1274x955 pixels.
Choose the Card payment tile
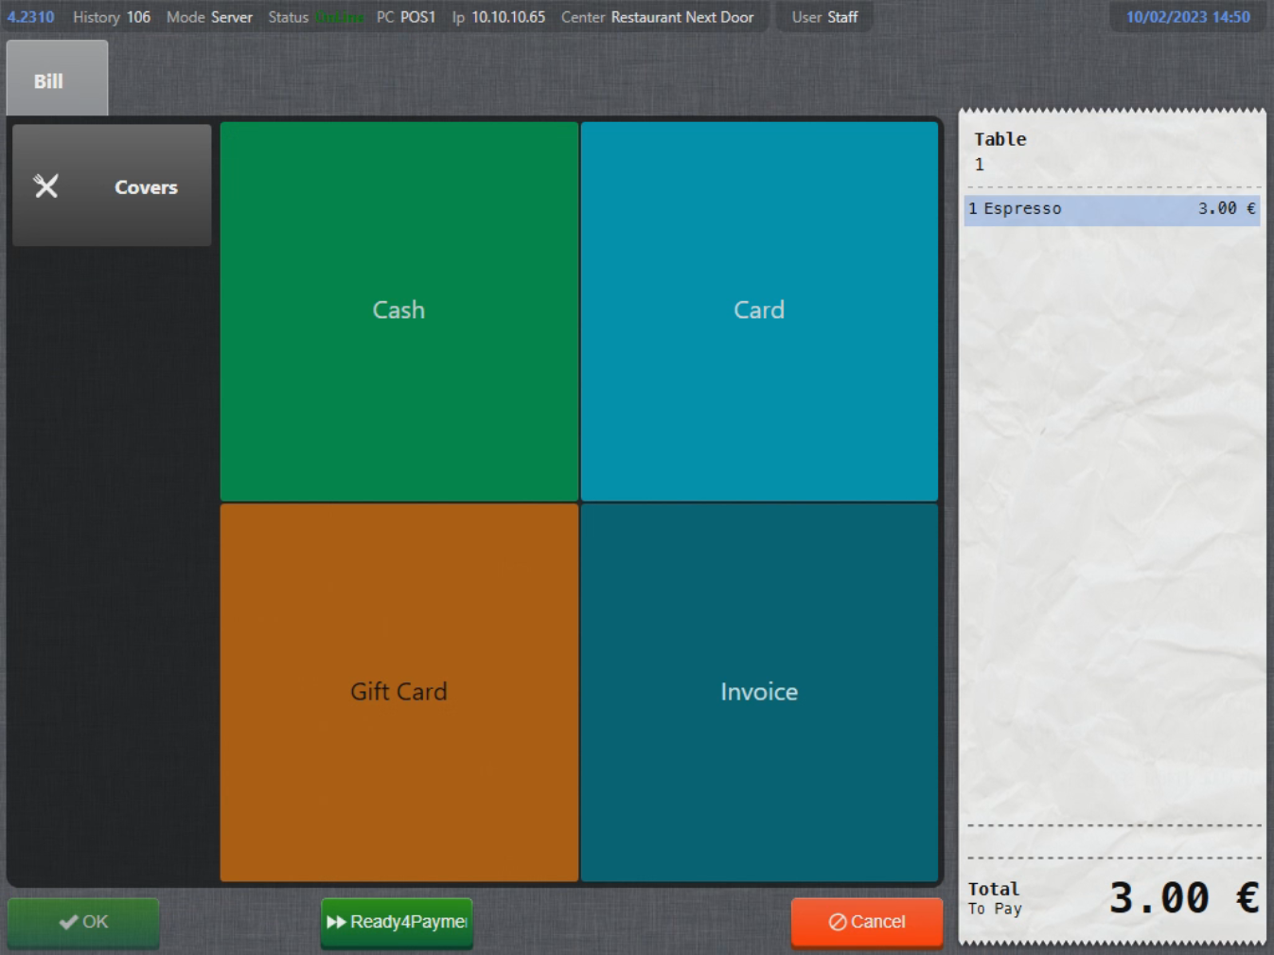coord(759,310)
